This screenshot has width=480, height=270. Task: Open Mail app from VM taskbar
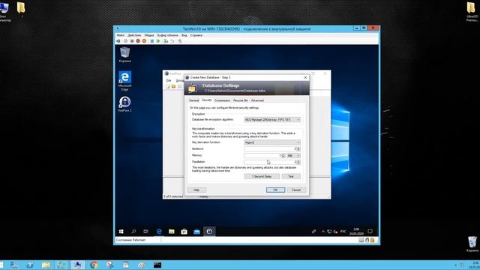pos(196,232)
